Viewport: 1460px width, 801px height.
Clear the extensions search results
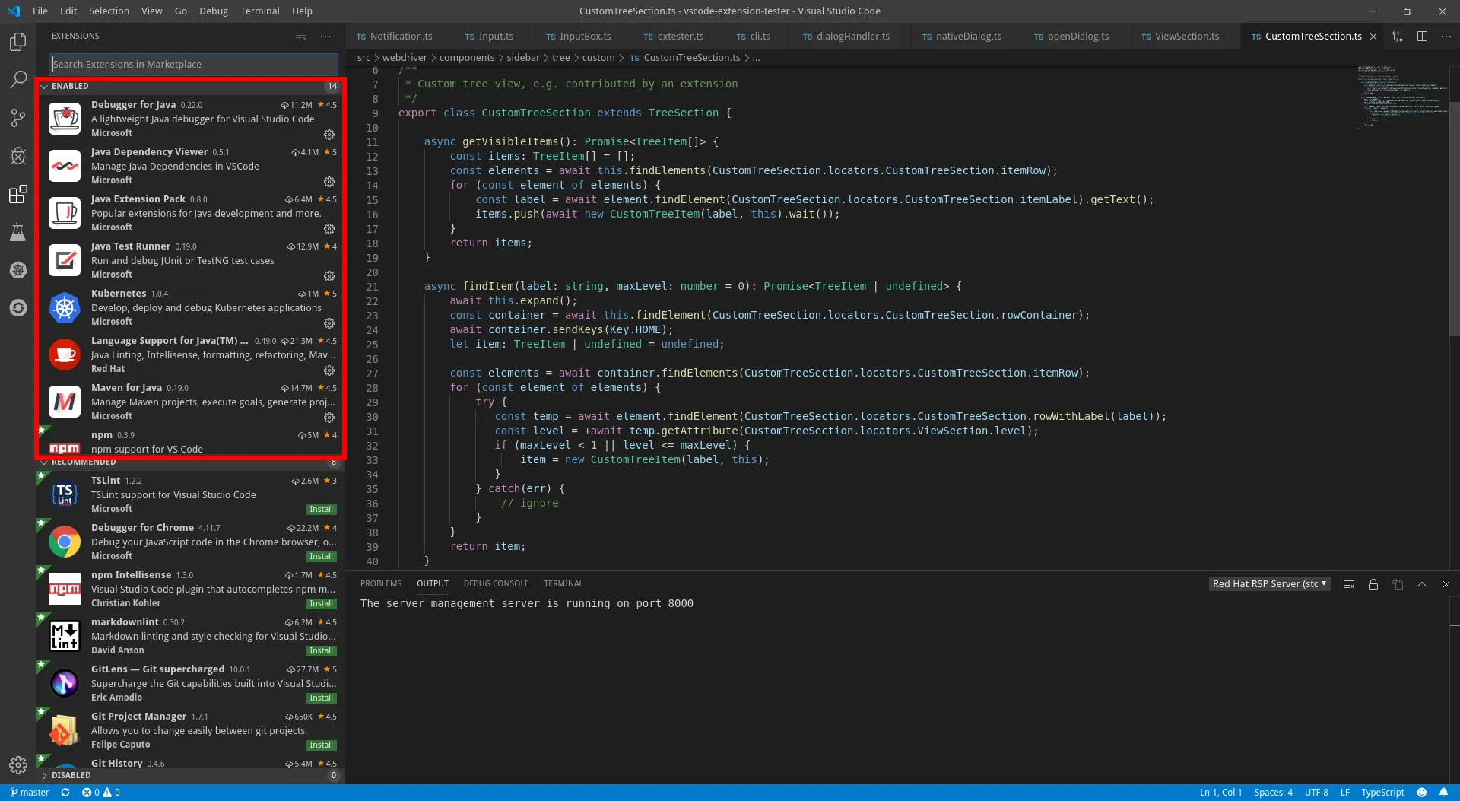click(x=301, y=37)
